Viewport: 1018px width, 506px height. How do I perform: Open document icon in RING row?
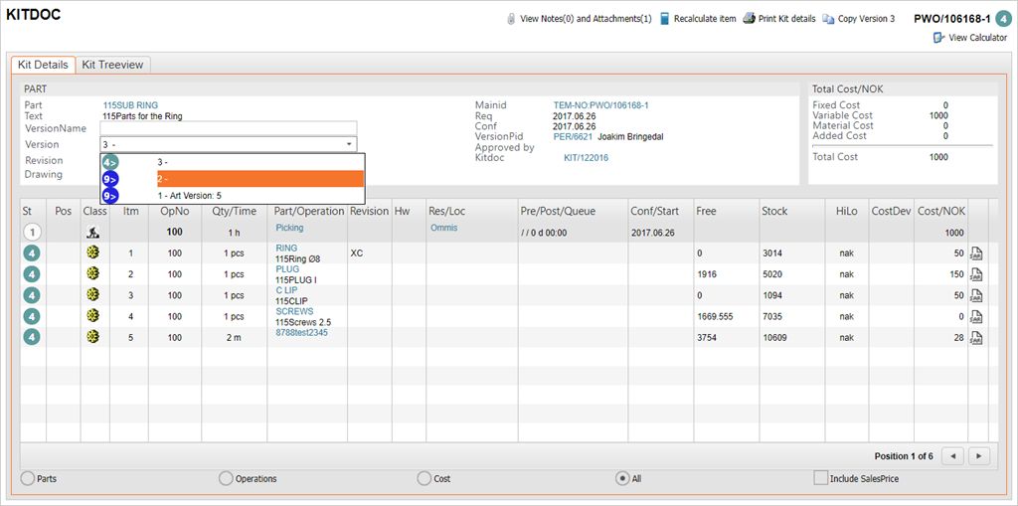tap(976, 253)
